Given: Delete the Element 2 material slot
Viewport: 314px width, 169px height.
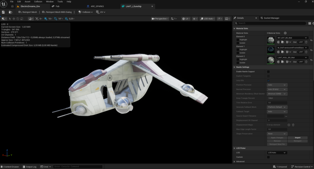Looking at the screenshot, I should click(306, 62).
